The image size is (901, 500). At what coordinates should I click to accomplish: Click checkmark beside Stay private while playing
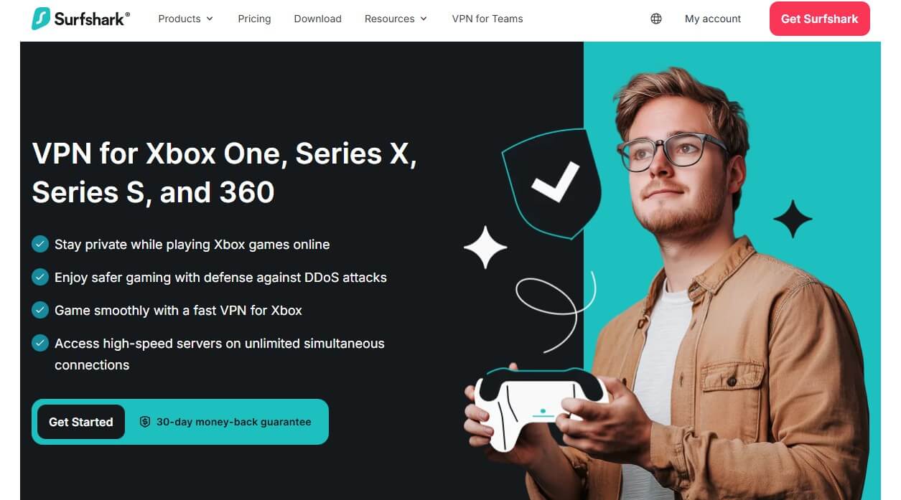click(x=40, y=244)
